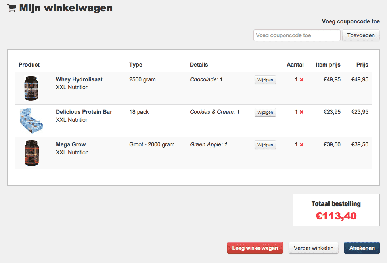
Task: Click the shopping cart icon in heading
Action: coord(12,8)
